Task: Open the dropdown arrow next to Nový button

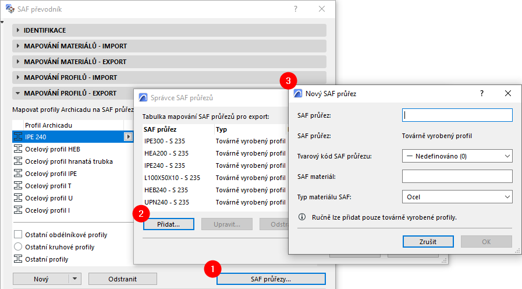Action: [x=75, y=279]
